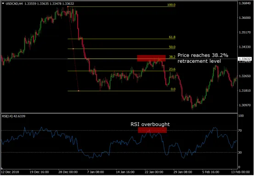Viewport: 254px width, 176px height.
Task: Click the RSI(14) 42.6339 indicator label
Action: point(14,116)
